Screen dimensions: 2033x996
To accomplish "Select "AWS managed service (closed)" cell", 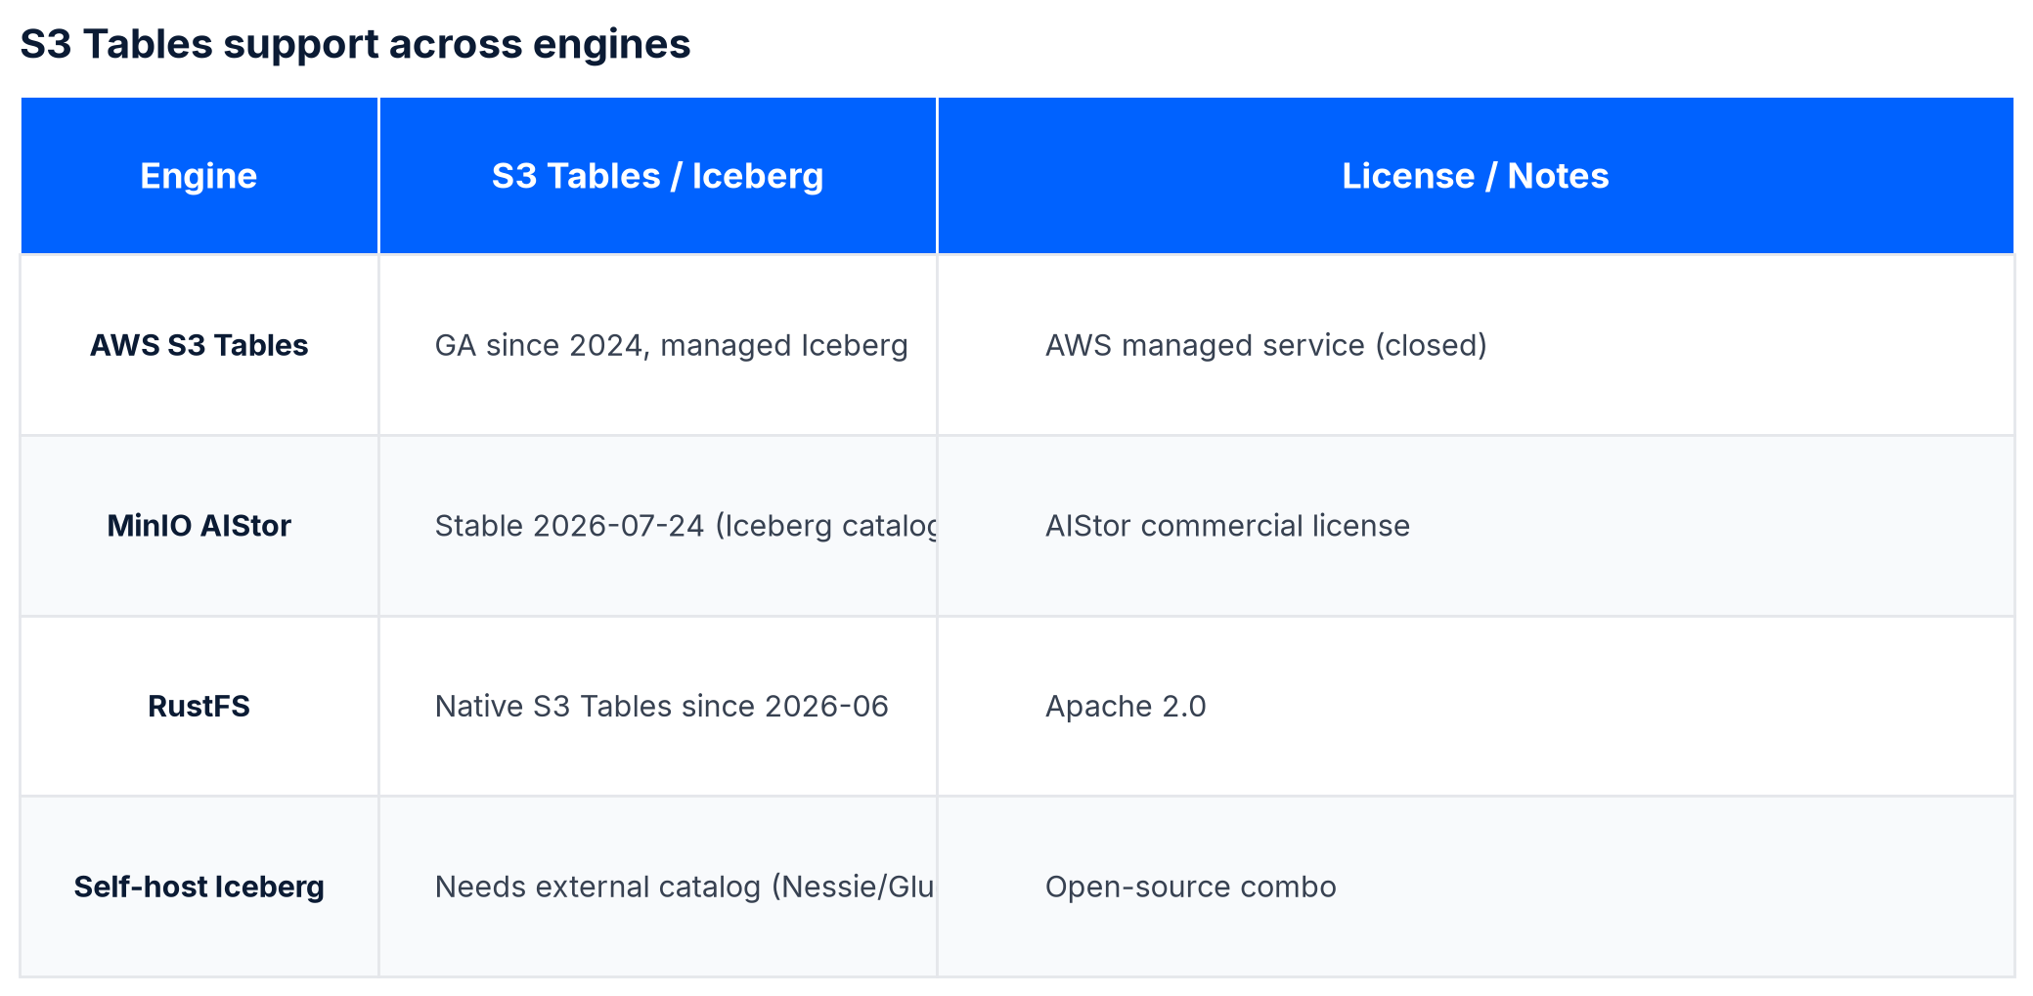I will click(1475, 345).
